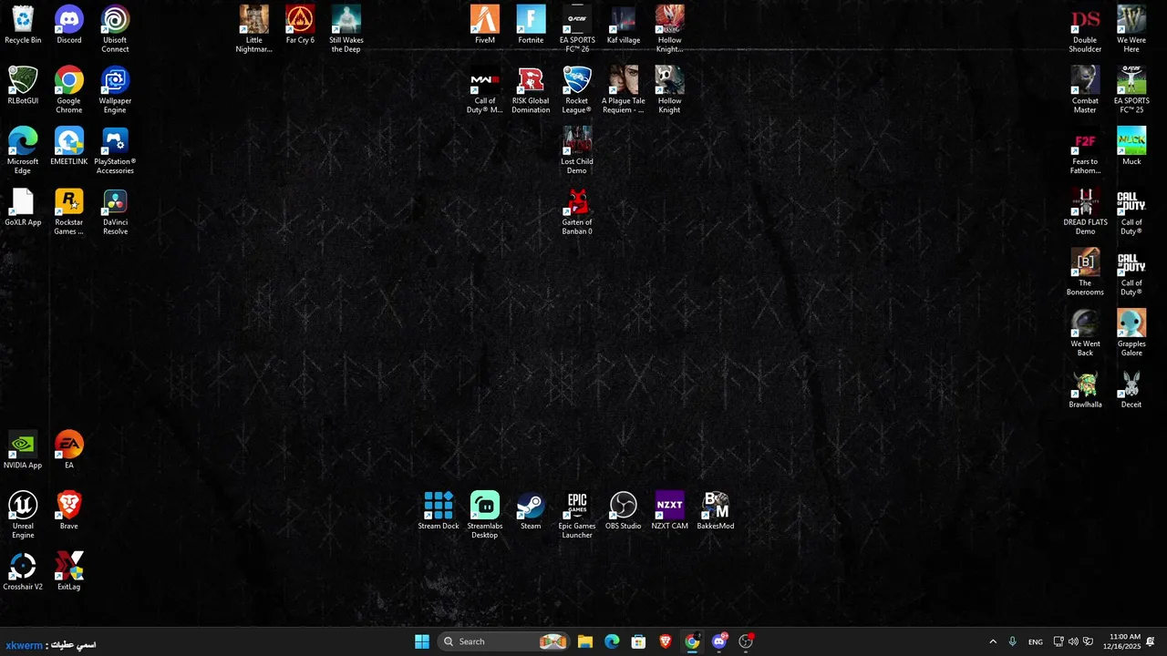The width and height of the screenshot is (1167, 656).
Task: Open the Kaf village desktop icon
Action: click(x=624, y=26)
